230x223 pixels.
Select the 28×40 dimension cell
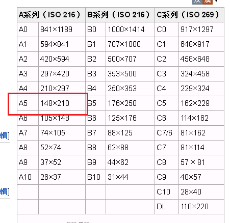tap(201, 192)
